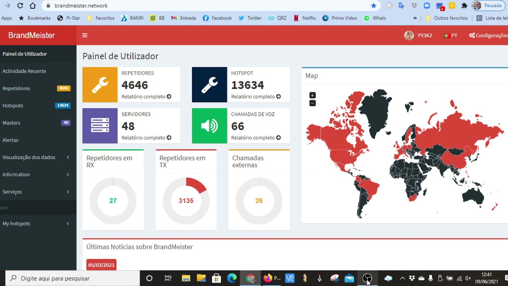Toggle the muted volume tray icon

(x=468, y=278)
